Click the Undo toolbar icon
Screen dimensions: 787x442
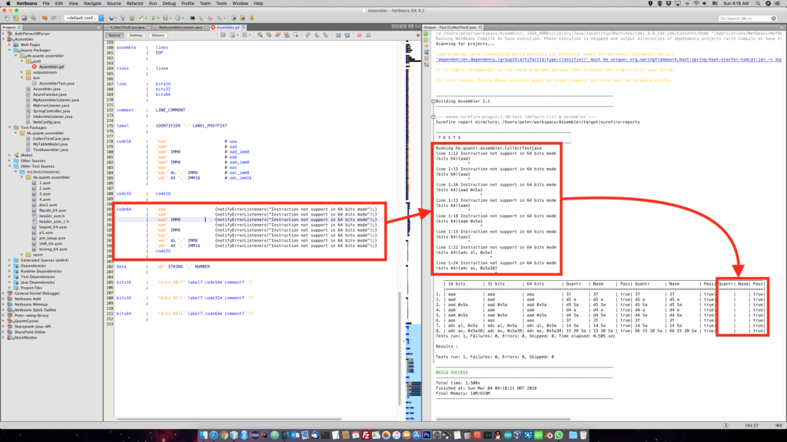pos(45,18)
